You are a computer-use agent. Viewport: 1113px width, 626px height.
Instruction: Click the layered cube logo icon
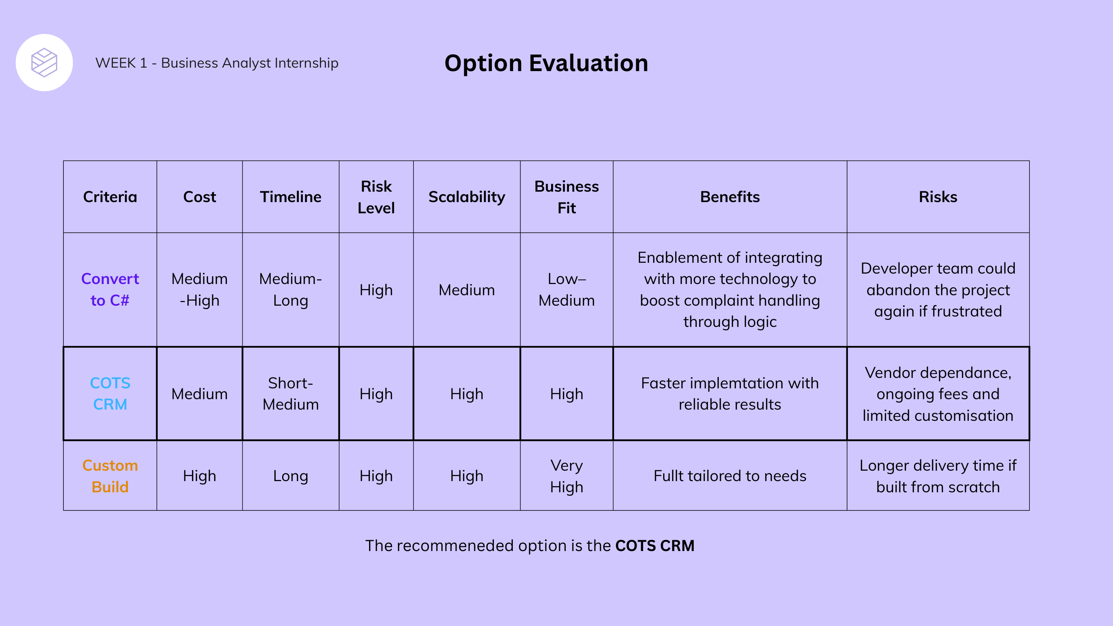44,63
